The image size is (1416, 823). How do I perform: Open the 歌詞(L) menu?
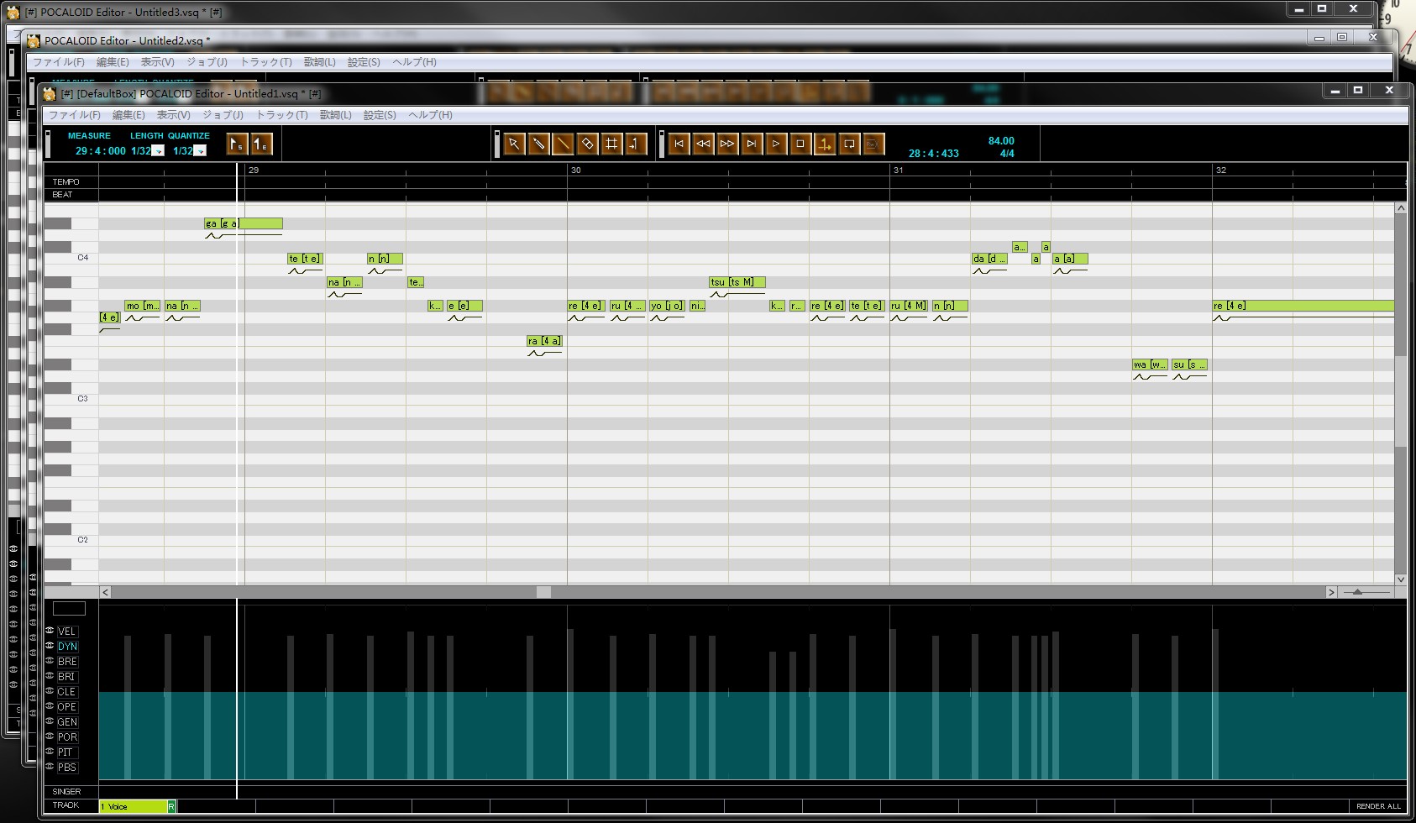tap(335, 115)
